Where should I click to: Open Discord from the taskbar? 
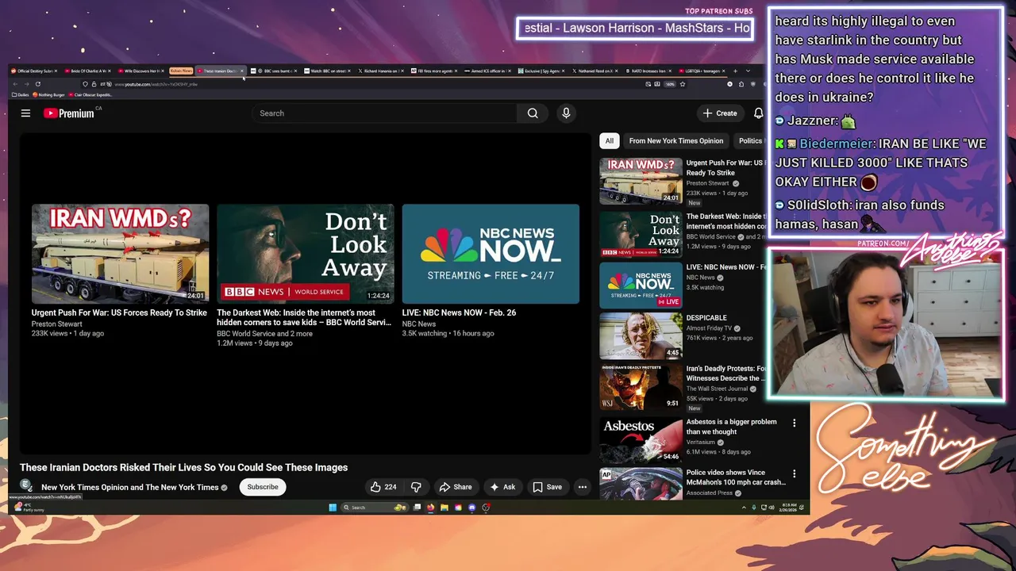(474, 508)
